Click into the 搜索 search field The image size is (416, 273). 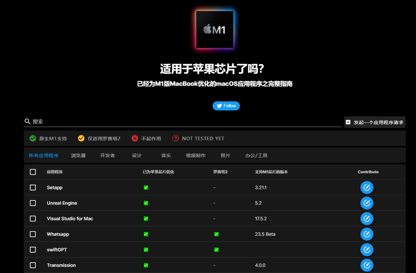[x=185, y=121]
